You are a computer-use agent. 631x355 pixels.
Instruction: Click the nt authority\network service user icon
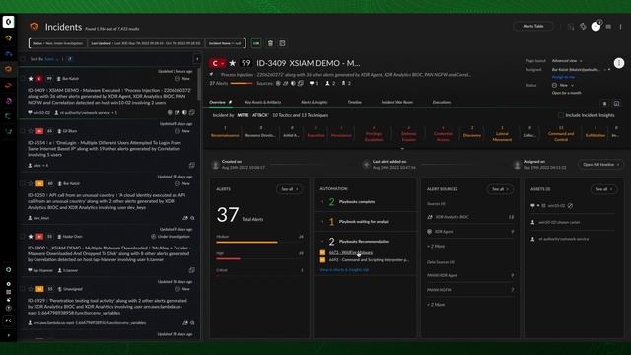(x=532, y=239)
